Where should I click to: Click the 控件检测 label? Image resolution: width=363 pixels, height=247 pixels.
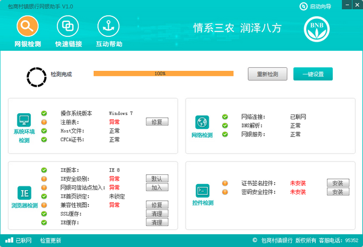203,203
